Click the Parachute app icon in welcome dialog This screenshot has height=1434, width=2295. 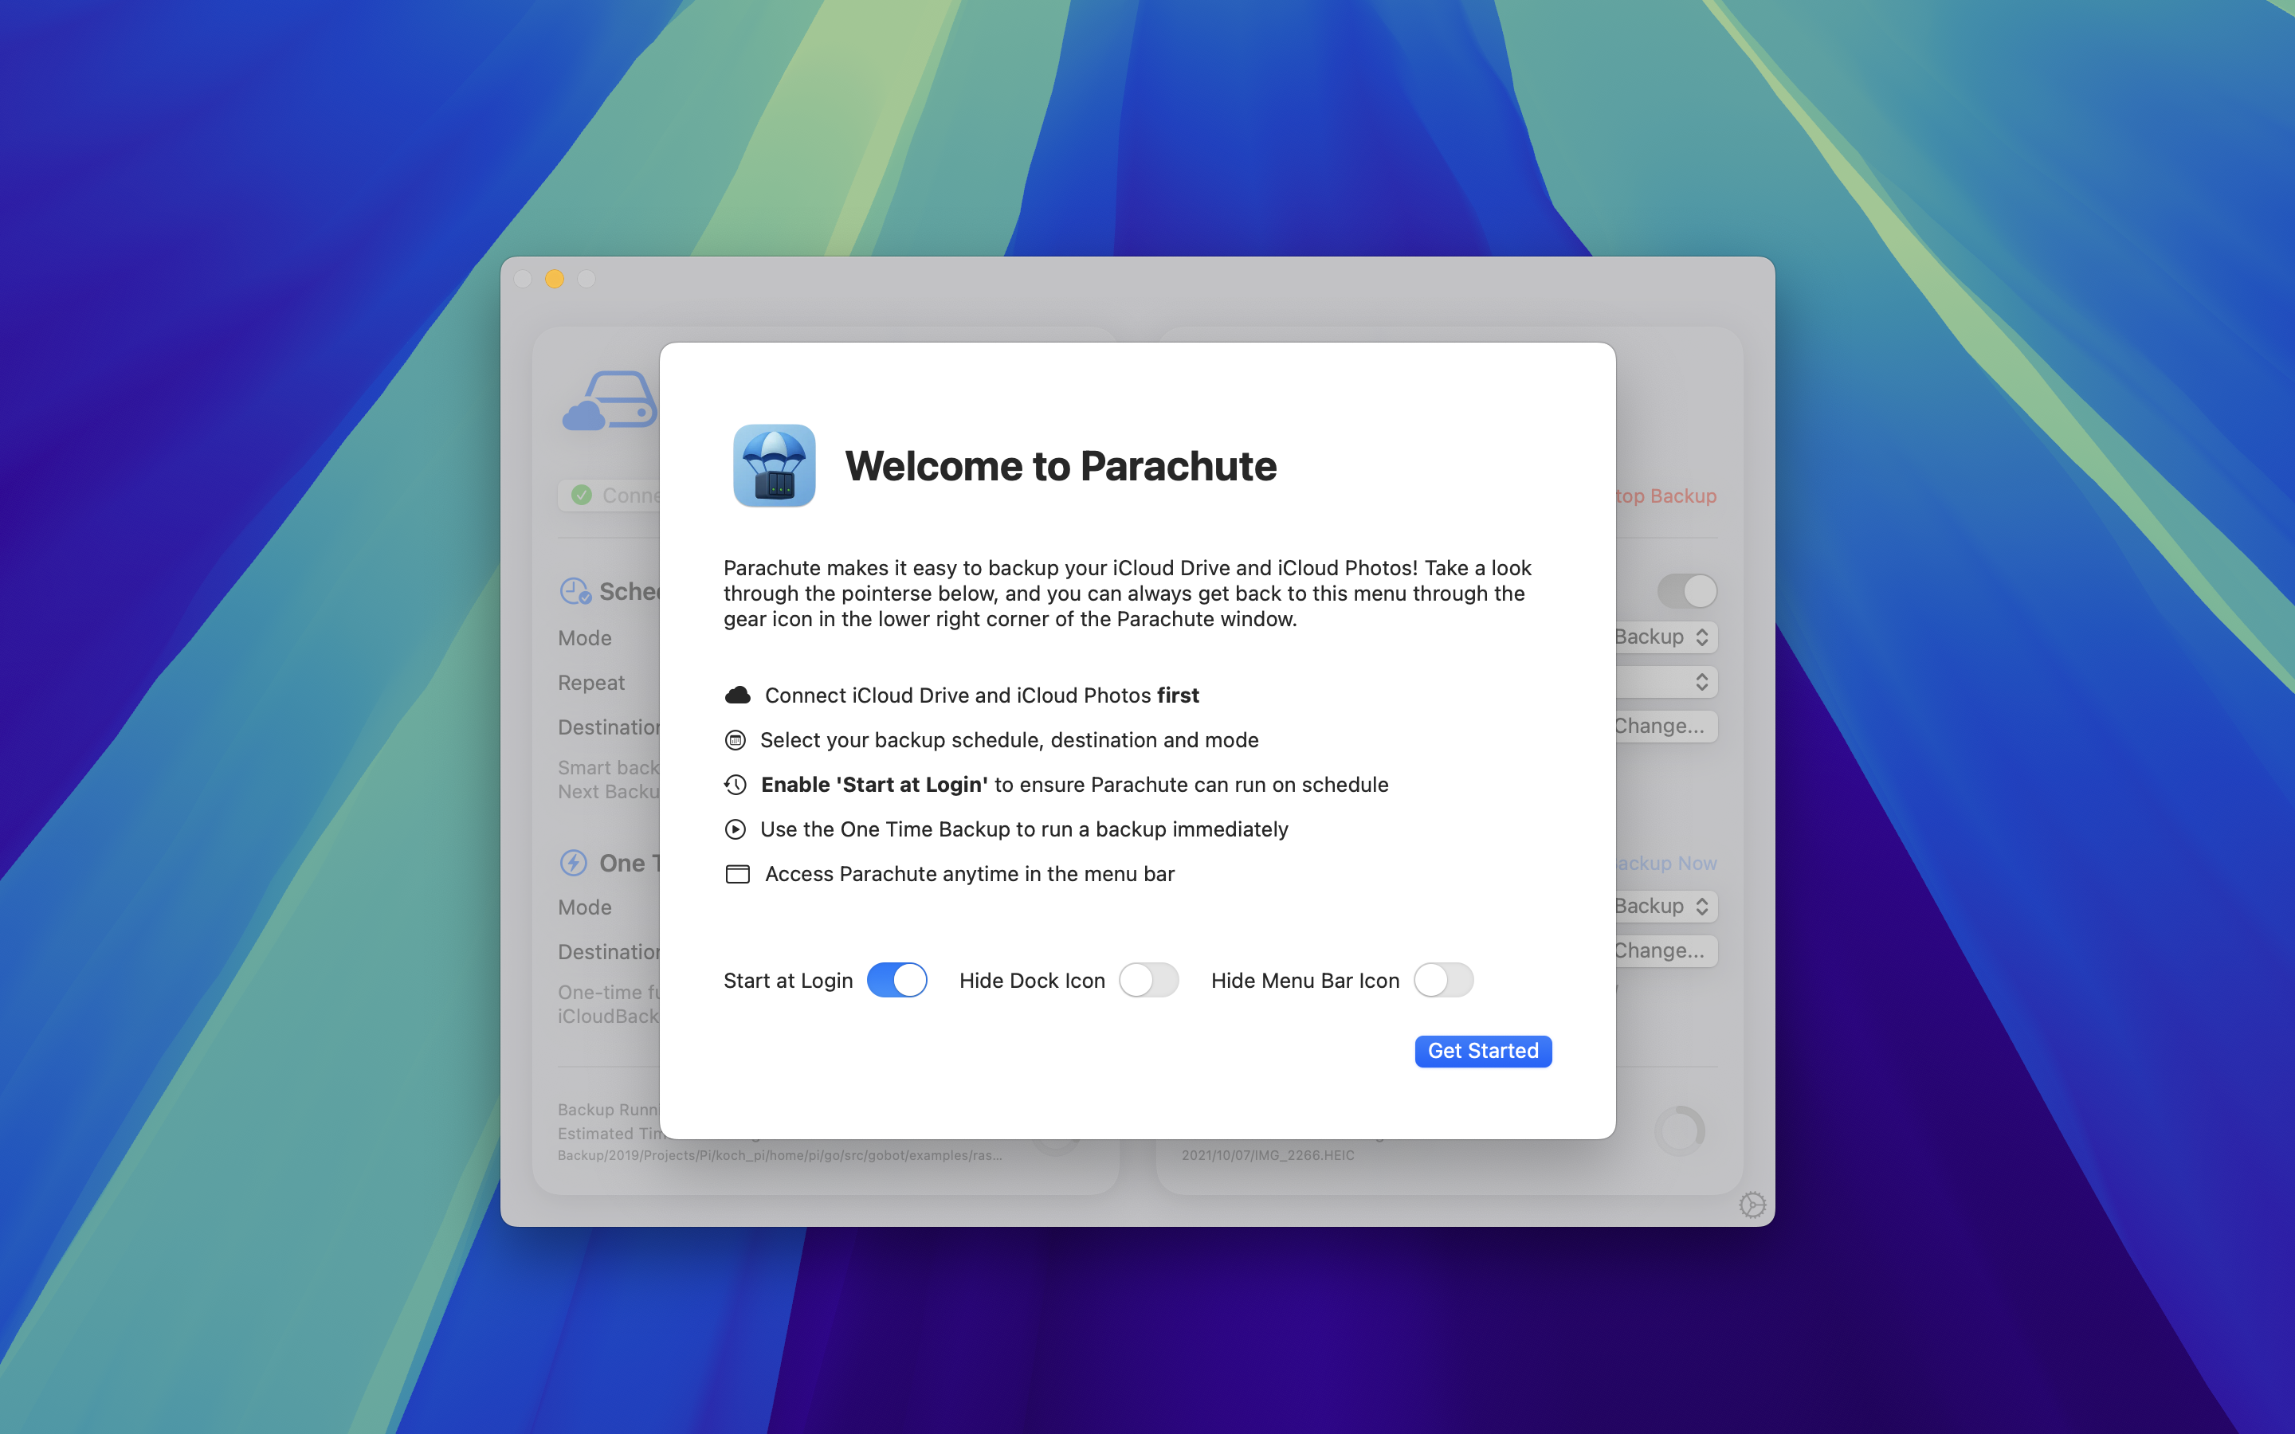pos(774,466)
